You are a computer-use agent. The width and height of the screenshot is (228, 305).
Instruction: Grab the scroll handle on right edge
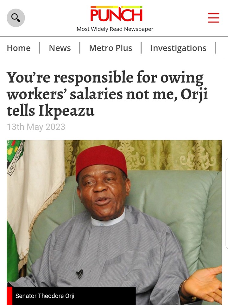pyautogui.click(x=226, y=203)
